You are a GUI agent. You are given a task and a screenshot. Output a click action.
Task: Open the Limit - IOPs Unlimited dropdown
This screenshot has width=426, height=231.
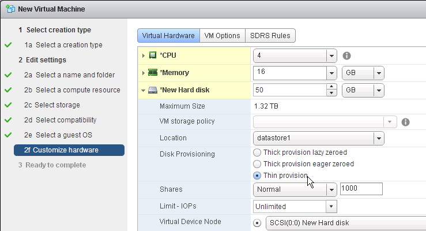coord(331,206)
